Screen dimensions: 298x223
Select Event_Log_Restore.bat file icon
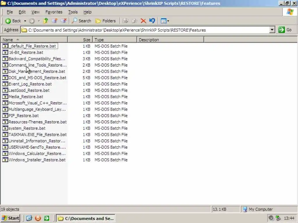click(x=5, y=84)
